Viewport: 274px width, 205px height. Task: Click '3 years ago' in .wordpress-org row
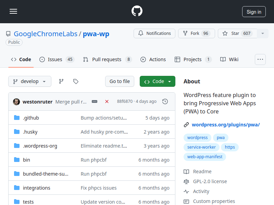pyautogui.click(x=157, y=146)
